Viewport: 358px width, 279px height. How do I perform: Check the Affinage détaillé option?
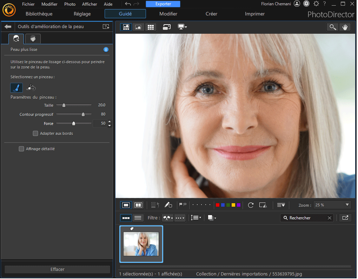[21, 148]
